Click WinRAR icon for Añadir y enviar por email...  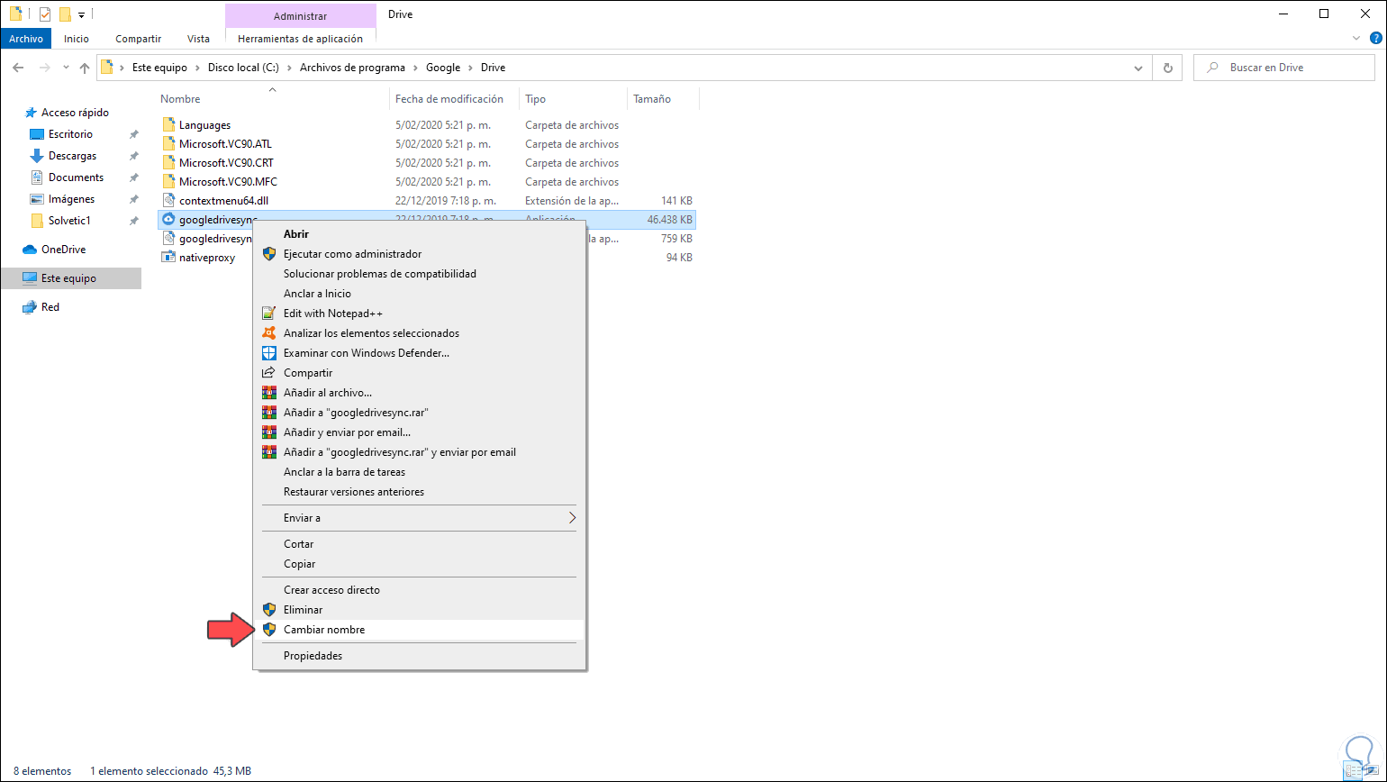point(268,432)
